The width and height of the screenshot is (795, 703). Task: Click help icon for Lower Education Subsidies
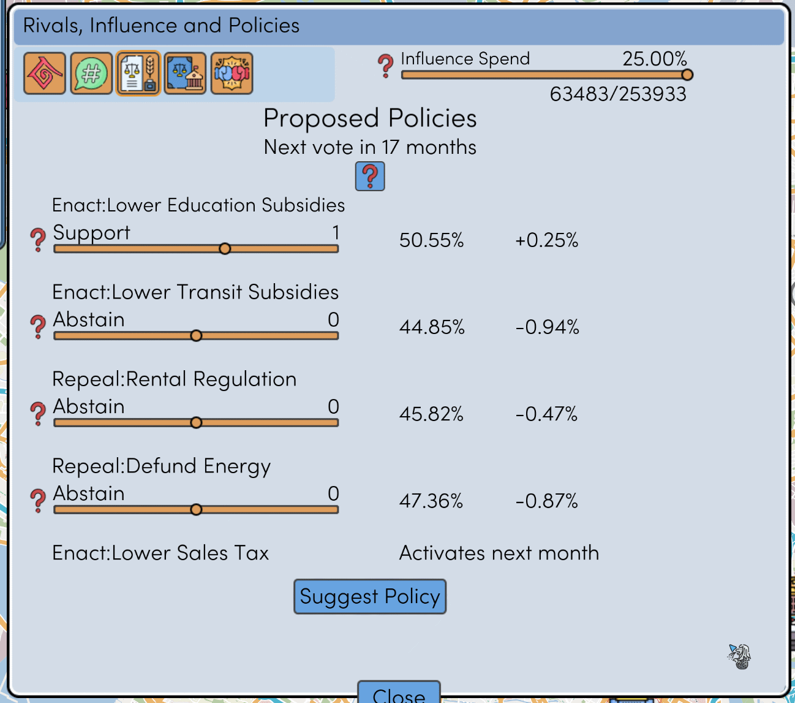coord(38,240)
